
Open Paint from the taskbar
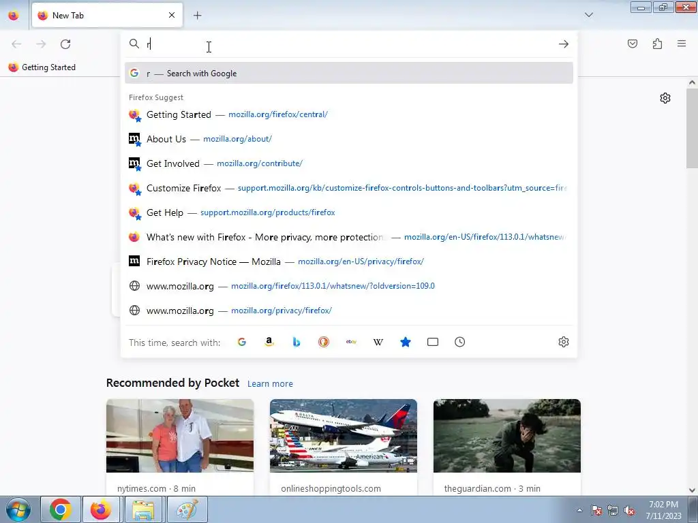(187, 509)
